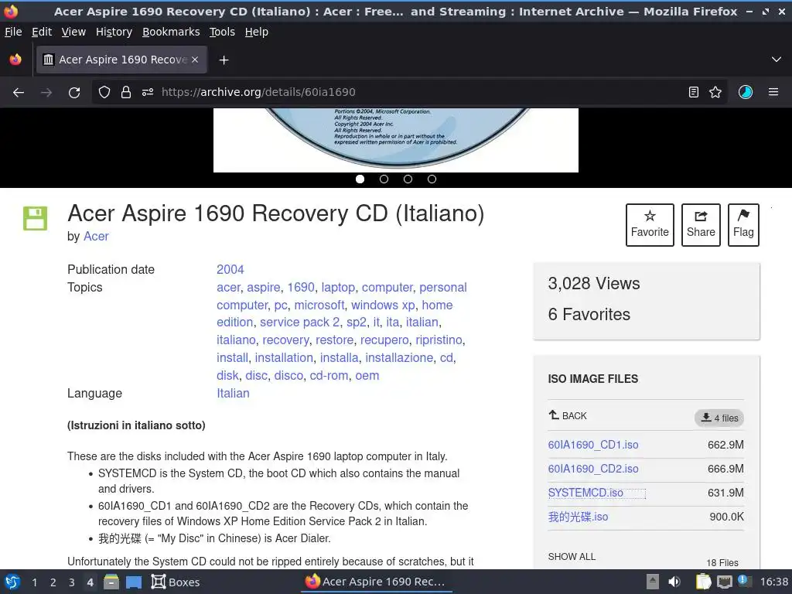This screenshot has width=792, height=594.
Task: Open the cd-rom topic link
Action: (329, 376)
